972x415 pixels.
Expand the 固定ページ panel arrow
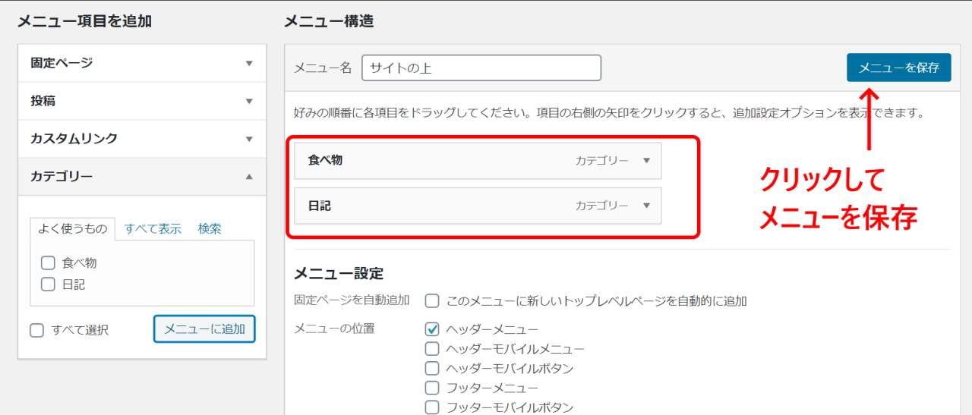pyautogui.click(x=249, y=63)
